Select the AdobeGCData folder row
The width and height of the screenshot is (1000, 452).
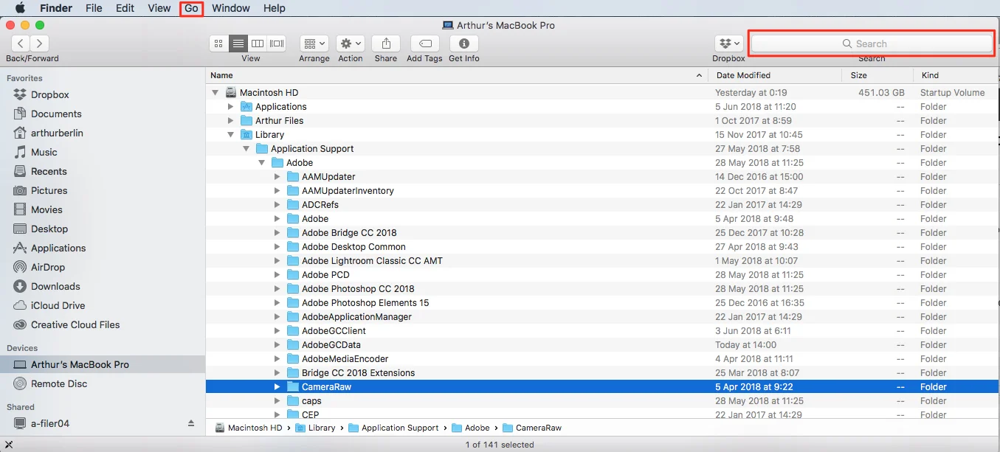(603, 345)
